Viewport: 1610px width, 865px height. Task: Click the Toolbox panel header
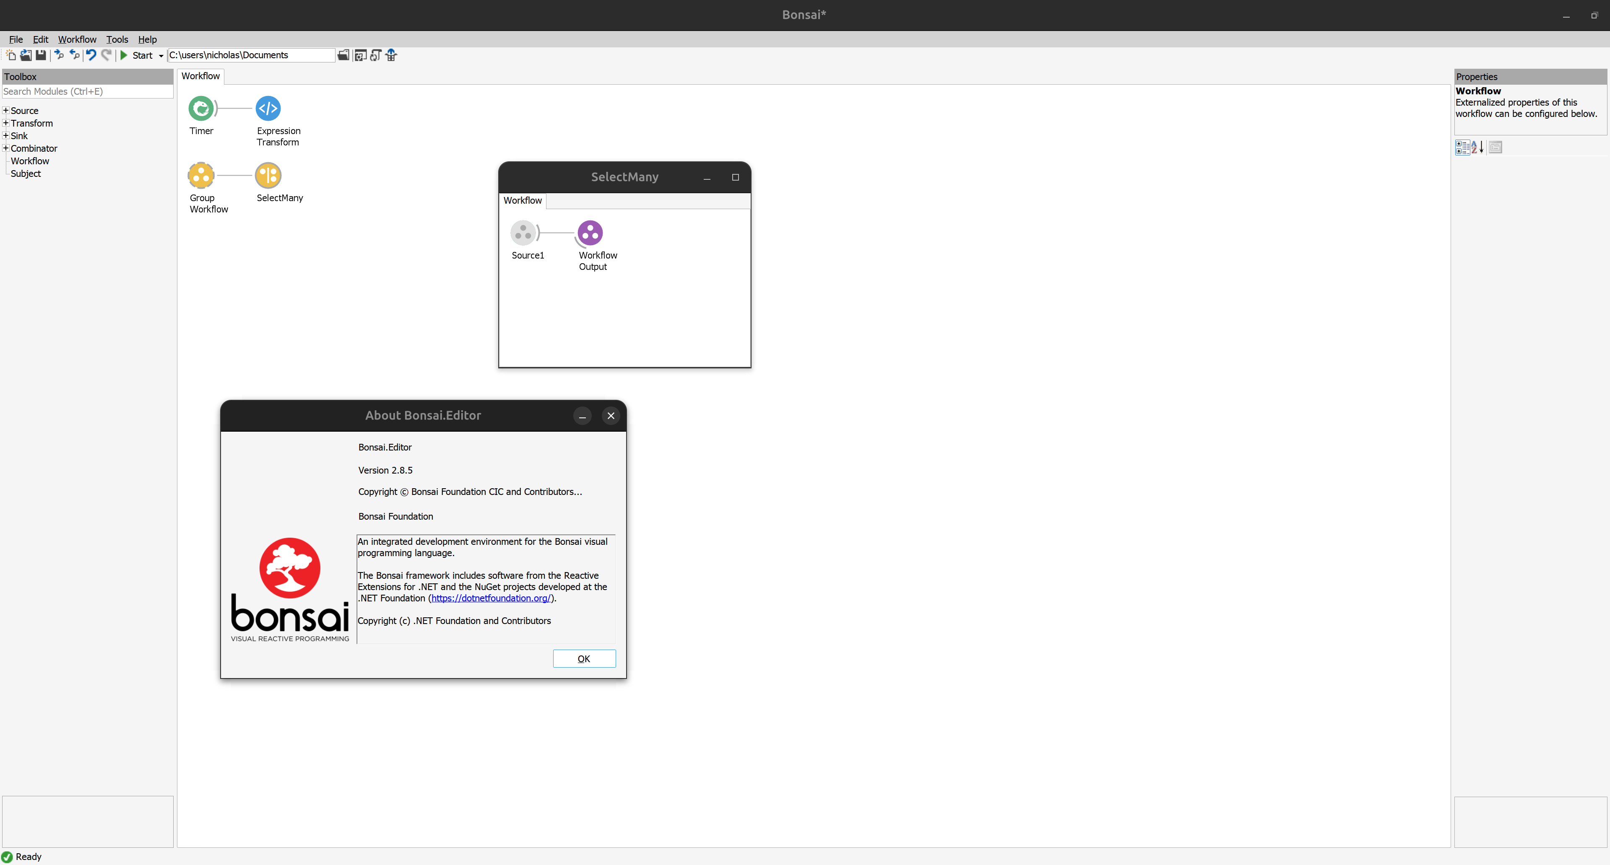pos(88,77)
